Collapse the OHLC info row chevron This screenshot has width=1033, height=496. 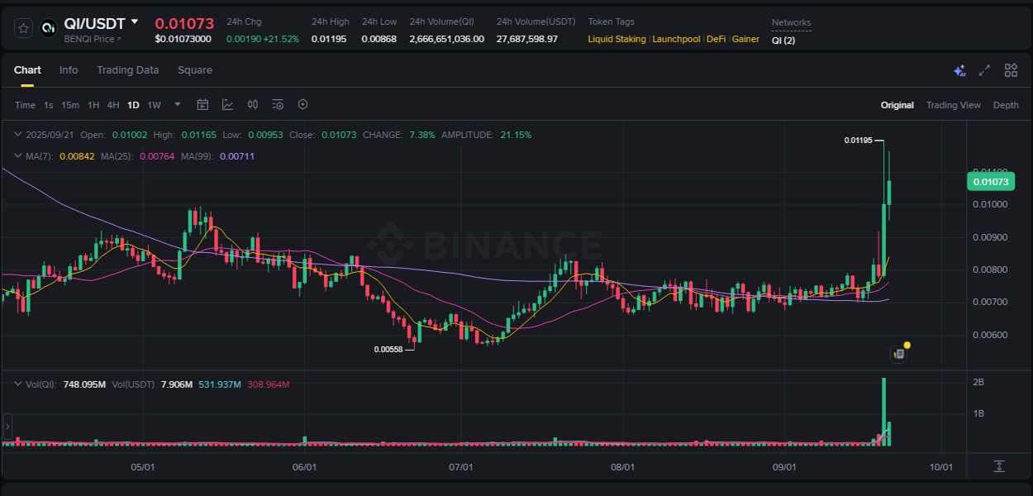[18, 133]
